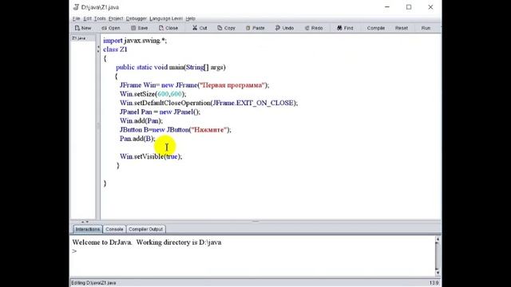Click the scroll up arrow in Interactions pane
The image size is (511, 287).
tap(438, 239)
